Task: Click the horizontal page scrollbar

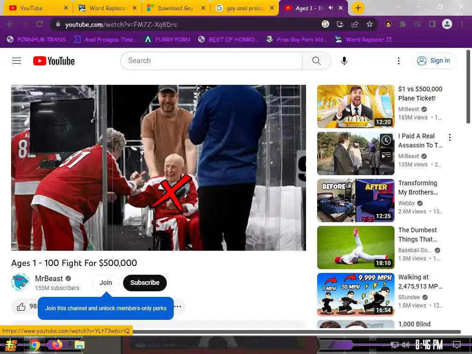Action: [x=296, y=332]
